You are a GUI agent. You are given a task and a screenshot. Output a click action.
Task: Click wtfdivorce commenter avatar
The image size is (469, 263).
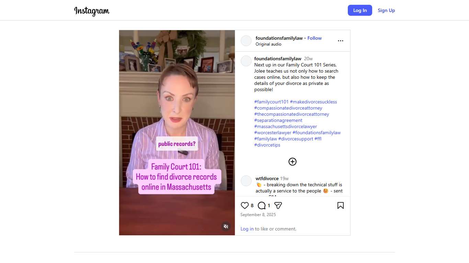(x=246, y=181)
